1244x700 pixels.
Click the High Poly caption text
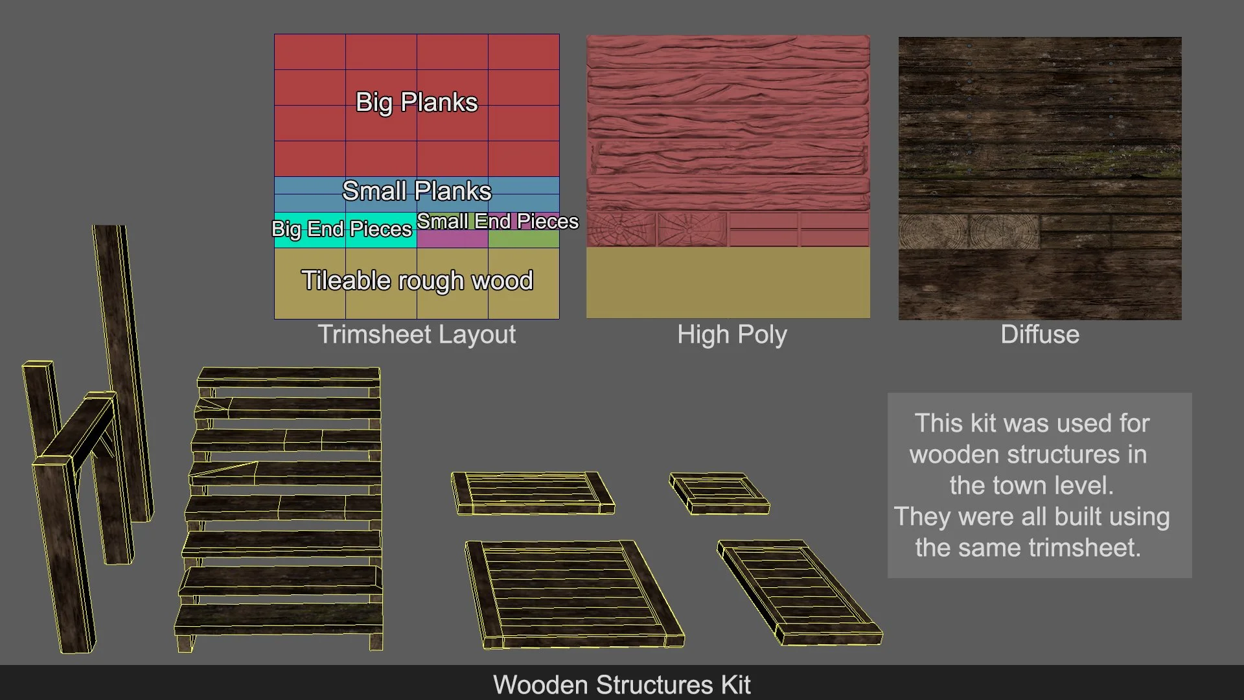pyautogui.click(x=731, y=334)
